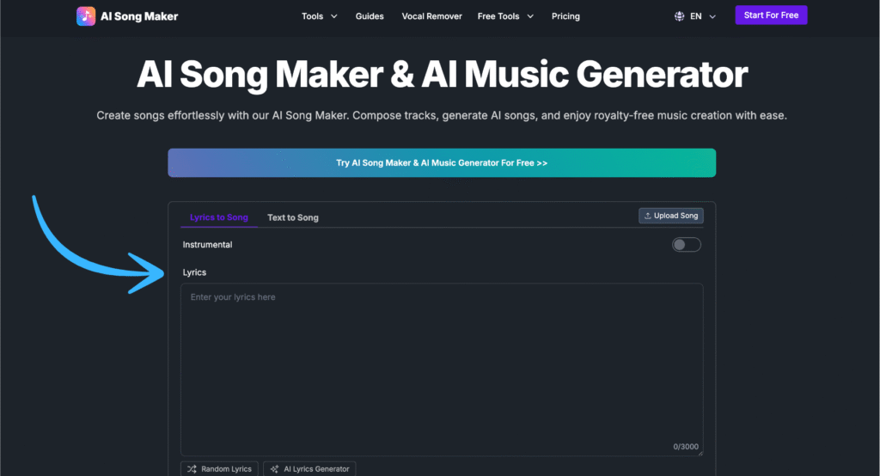This screenshot has width=880, height=476.
Task: Click the sparkle icon on AI Lyrics Generator
Action: tap(274, 469)
